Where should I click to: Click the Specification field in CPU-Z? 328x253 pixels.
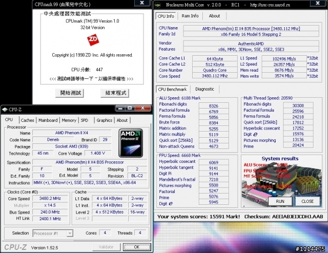(x=90, y=162)
